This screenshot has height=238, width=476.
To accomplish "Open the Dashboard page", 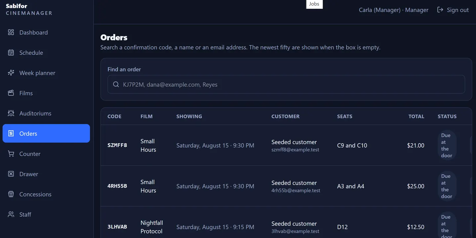I will click(46, 32).
